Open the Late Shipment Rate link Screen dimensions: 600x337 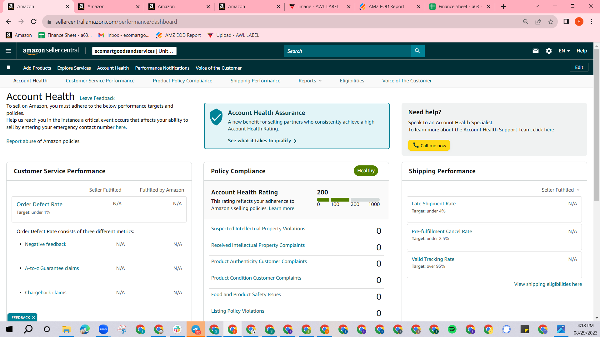[x=433, y=203]
